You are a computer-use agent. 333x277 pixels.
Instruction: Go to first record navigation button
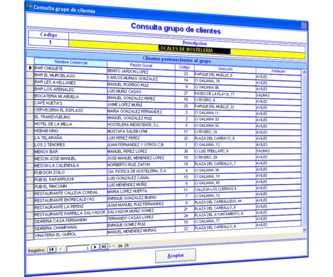pos(52,249)
